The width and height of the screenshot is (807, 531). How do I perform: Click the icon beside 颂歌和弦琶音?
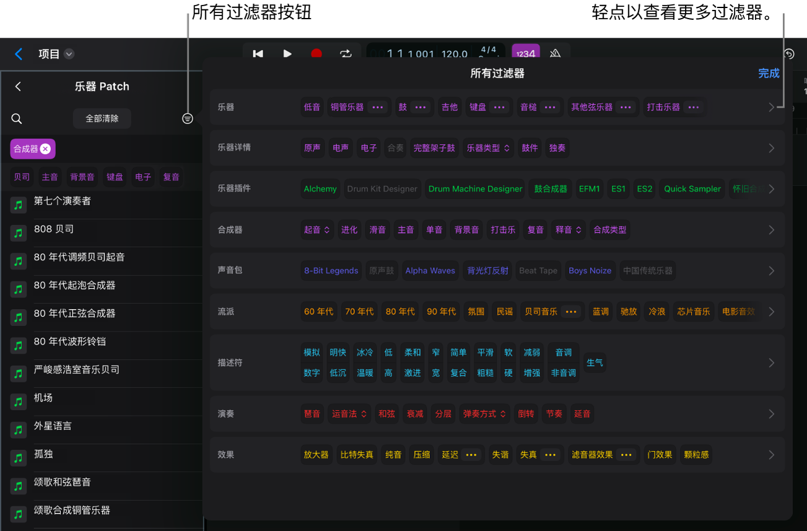19,486
